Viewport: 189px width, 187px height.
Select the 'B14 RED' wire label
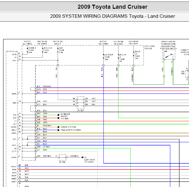(42, 89)
